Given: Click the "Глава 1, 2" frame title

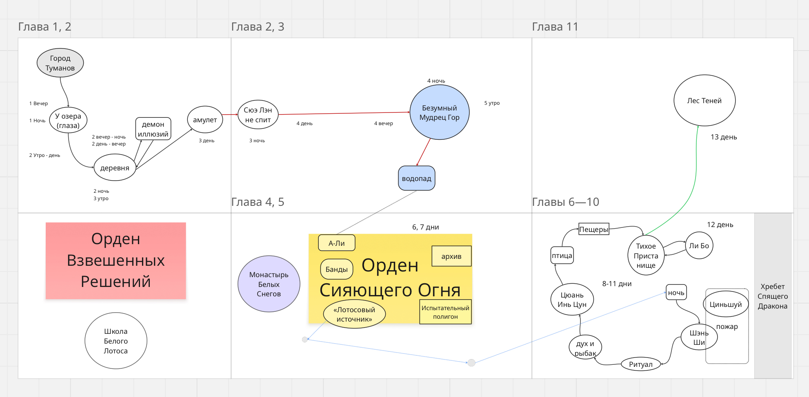Looking at the screenshot, I should click(x=45, y=27).
